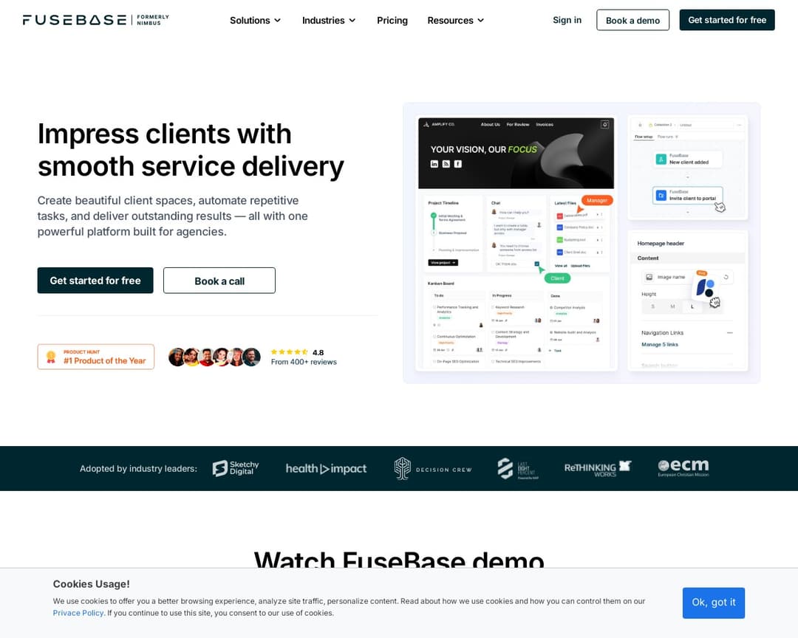The height and width of the screenshot is (638, 798).
Task: Click the Sign in link
Action: pos(567,20)
